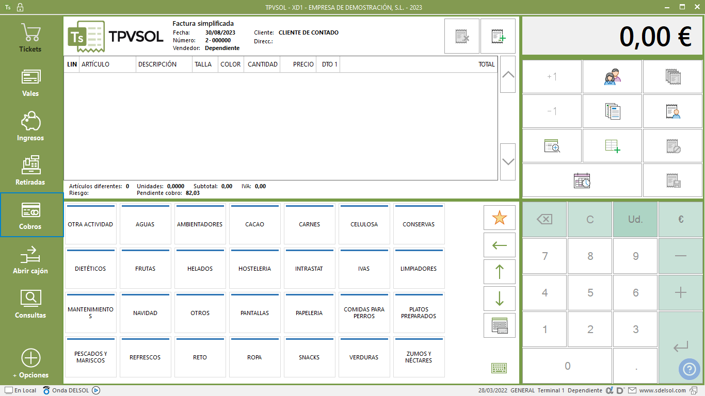Click the stacked tickets icon
Screen dimensions: 705x396
673,77
